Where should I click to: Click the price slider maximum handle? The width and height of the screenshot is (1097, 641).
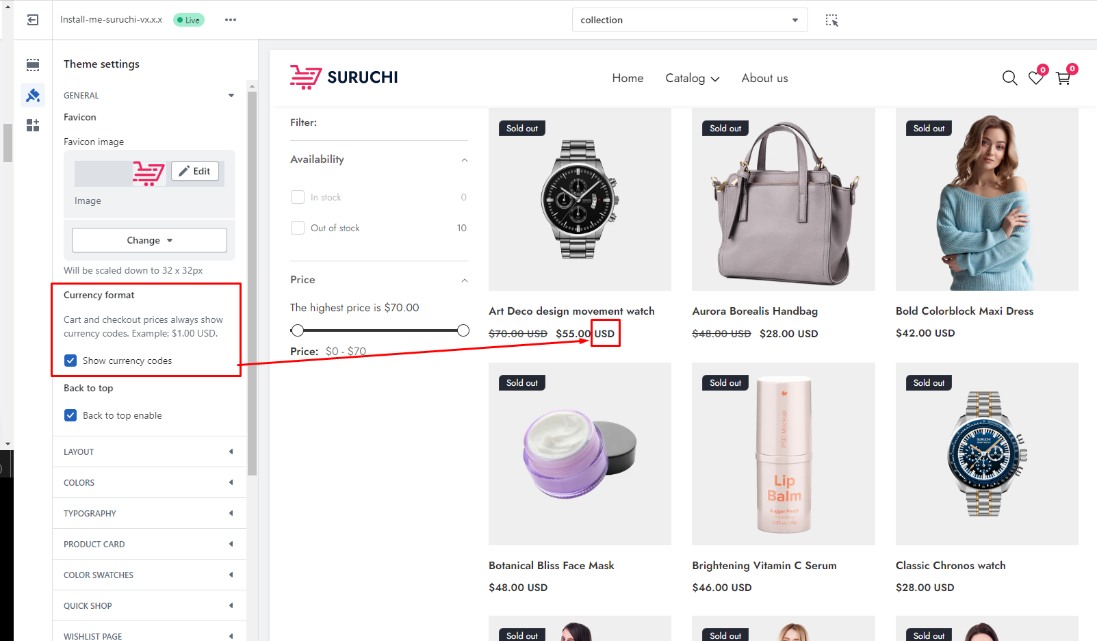pos(463,330)
